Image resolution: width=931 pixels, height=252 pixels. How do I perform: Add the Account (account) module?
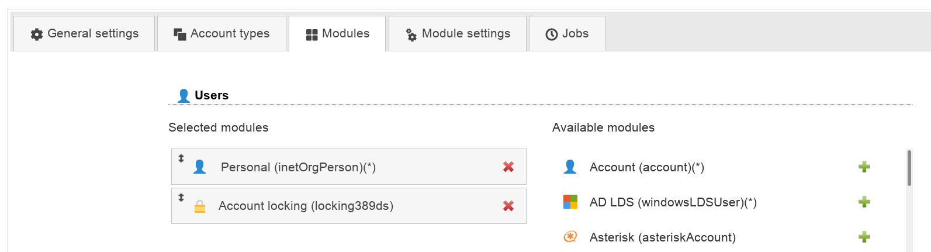(864, 167)
